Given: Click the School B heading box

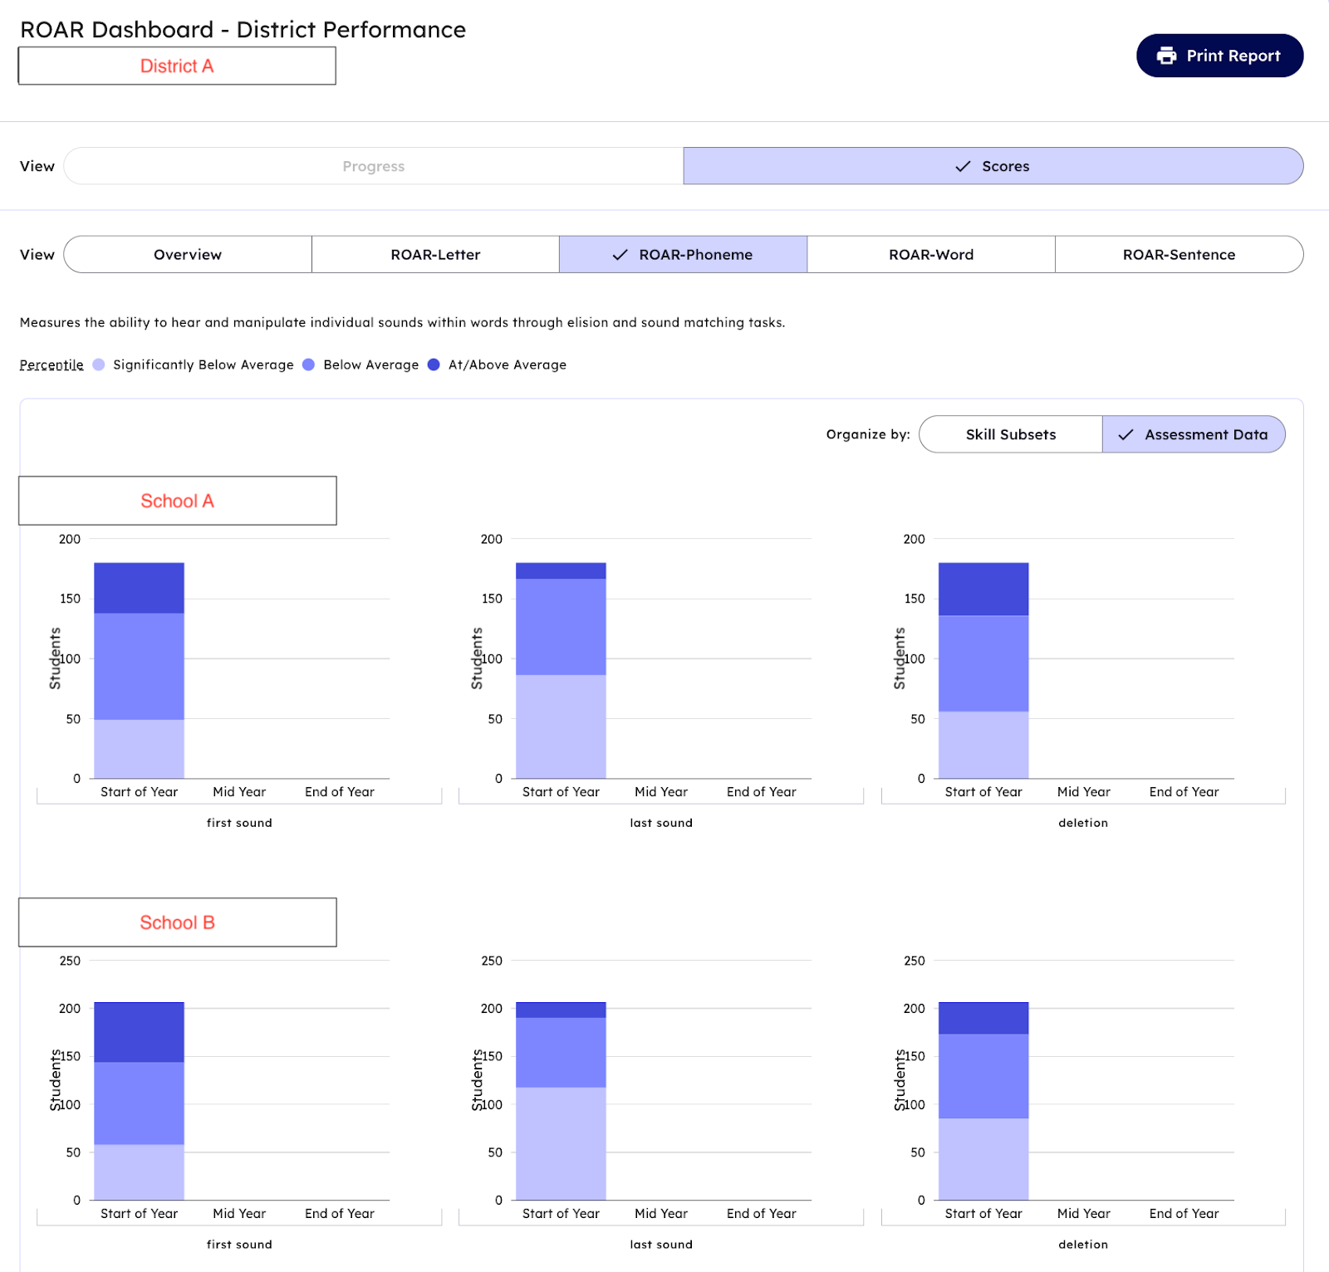Looking at the screenshot, I should (177, 922).
